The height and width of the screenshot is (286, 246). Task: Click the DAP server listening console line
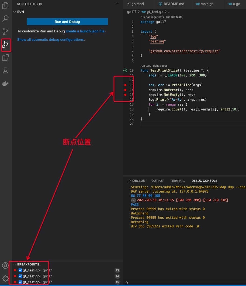[169, 191]
